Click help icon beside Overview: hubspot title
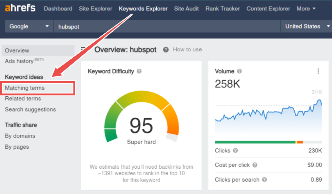Screen dimensions: 332x194 [166, 50]
